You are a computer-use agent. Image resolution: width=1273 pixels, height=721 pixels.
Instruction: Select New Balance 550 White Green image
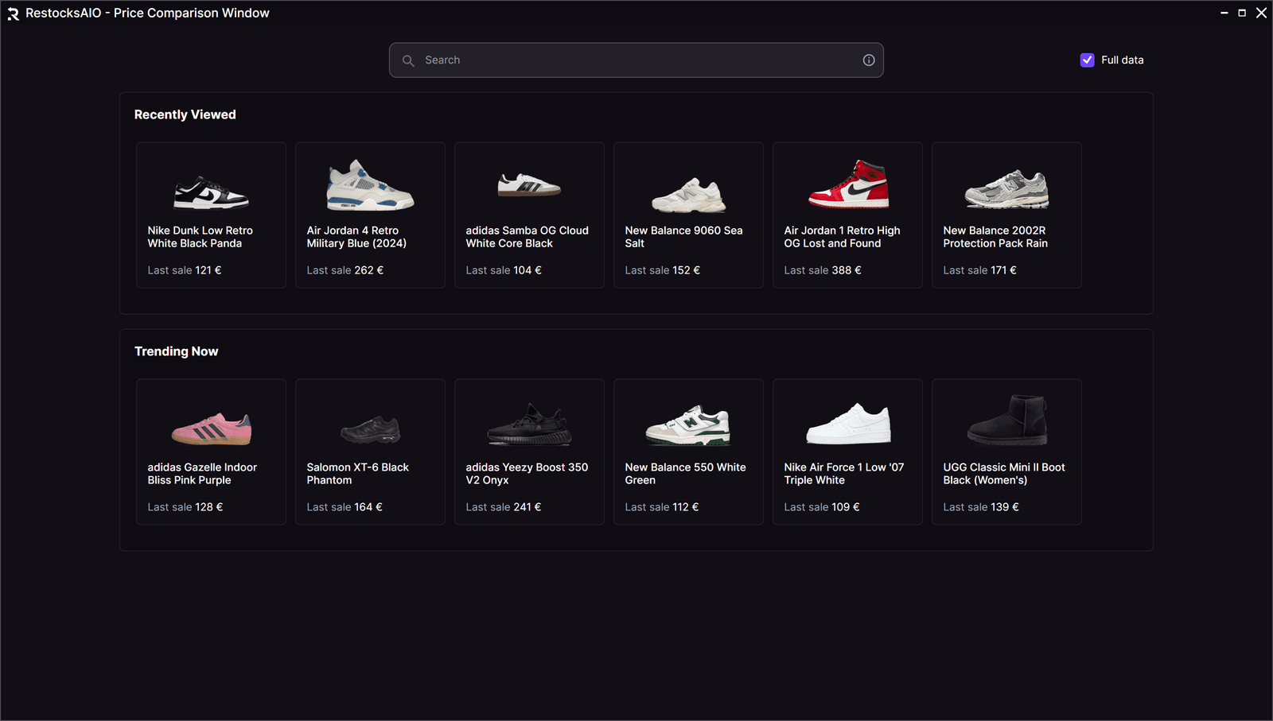click(x=688, y=425)
